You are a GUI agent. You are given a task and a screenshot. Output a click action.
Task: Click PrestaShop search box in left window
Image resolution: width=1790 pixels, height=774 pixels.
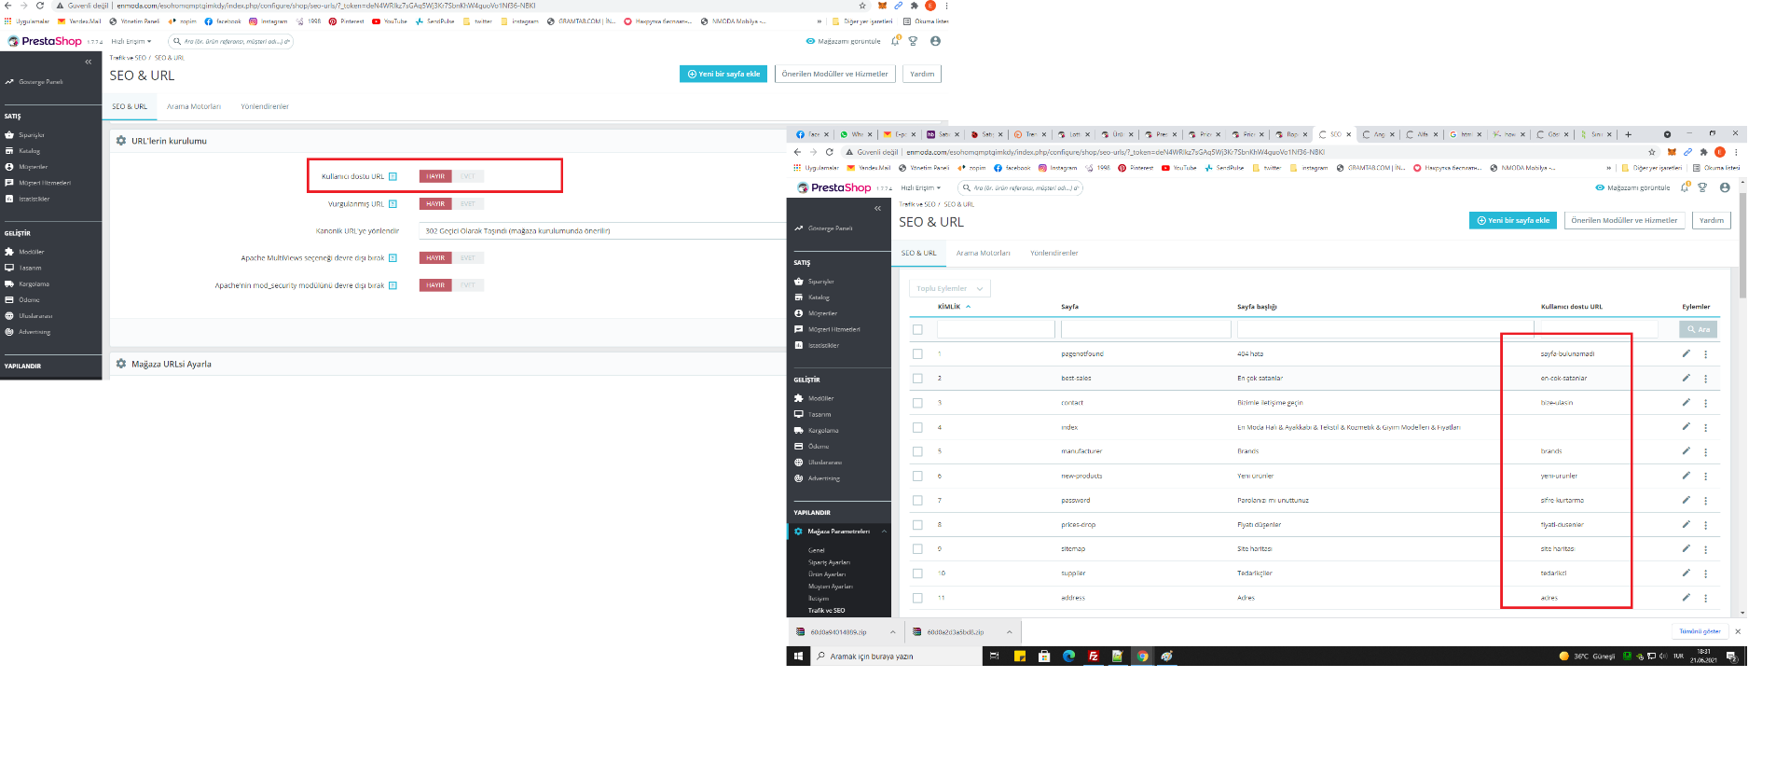[230, 41]
